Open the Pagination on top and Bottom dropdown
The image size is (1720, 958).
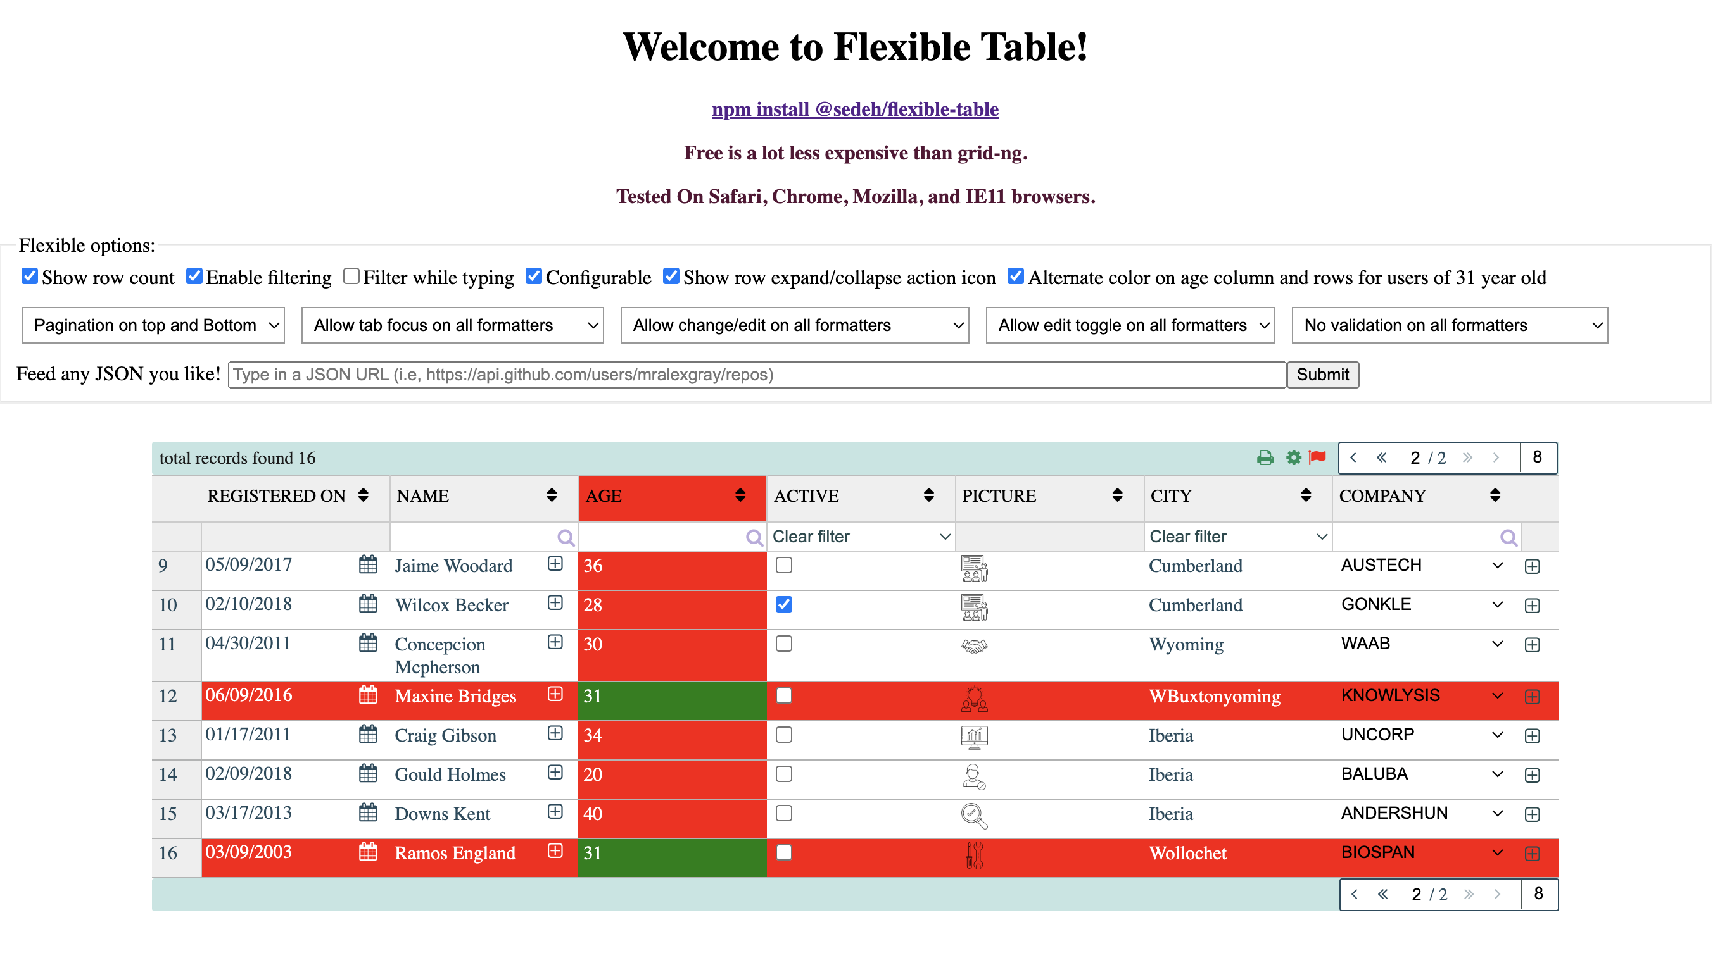click(153, 325)
